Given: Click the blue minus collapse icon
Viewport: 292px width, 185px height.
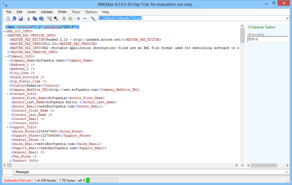Looking at the screenshot, I should click(85, 19).
